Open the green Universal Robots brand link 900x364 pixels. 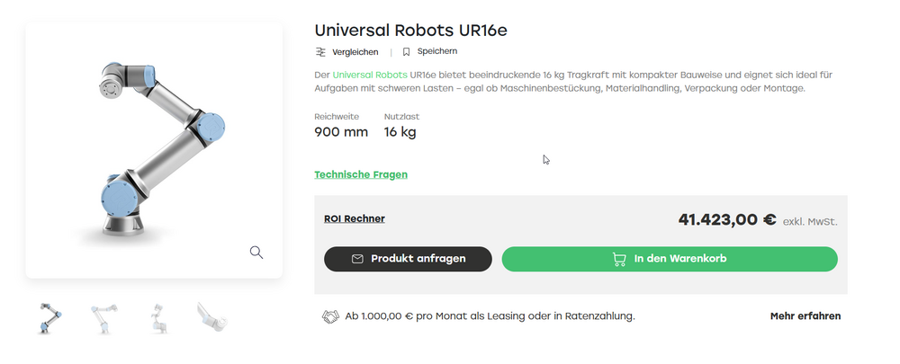click(x=369, y=74)
